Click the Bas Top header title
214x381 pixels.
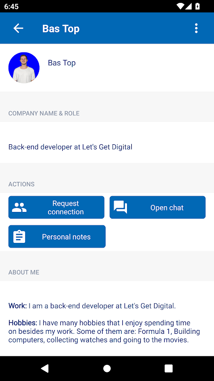(61, 29)
